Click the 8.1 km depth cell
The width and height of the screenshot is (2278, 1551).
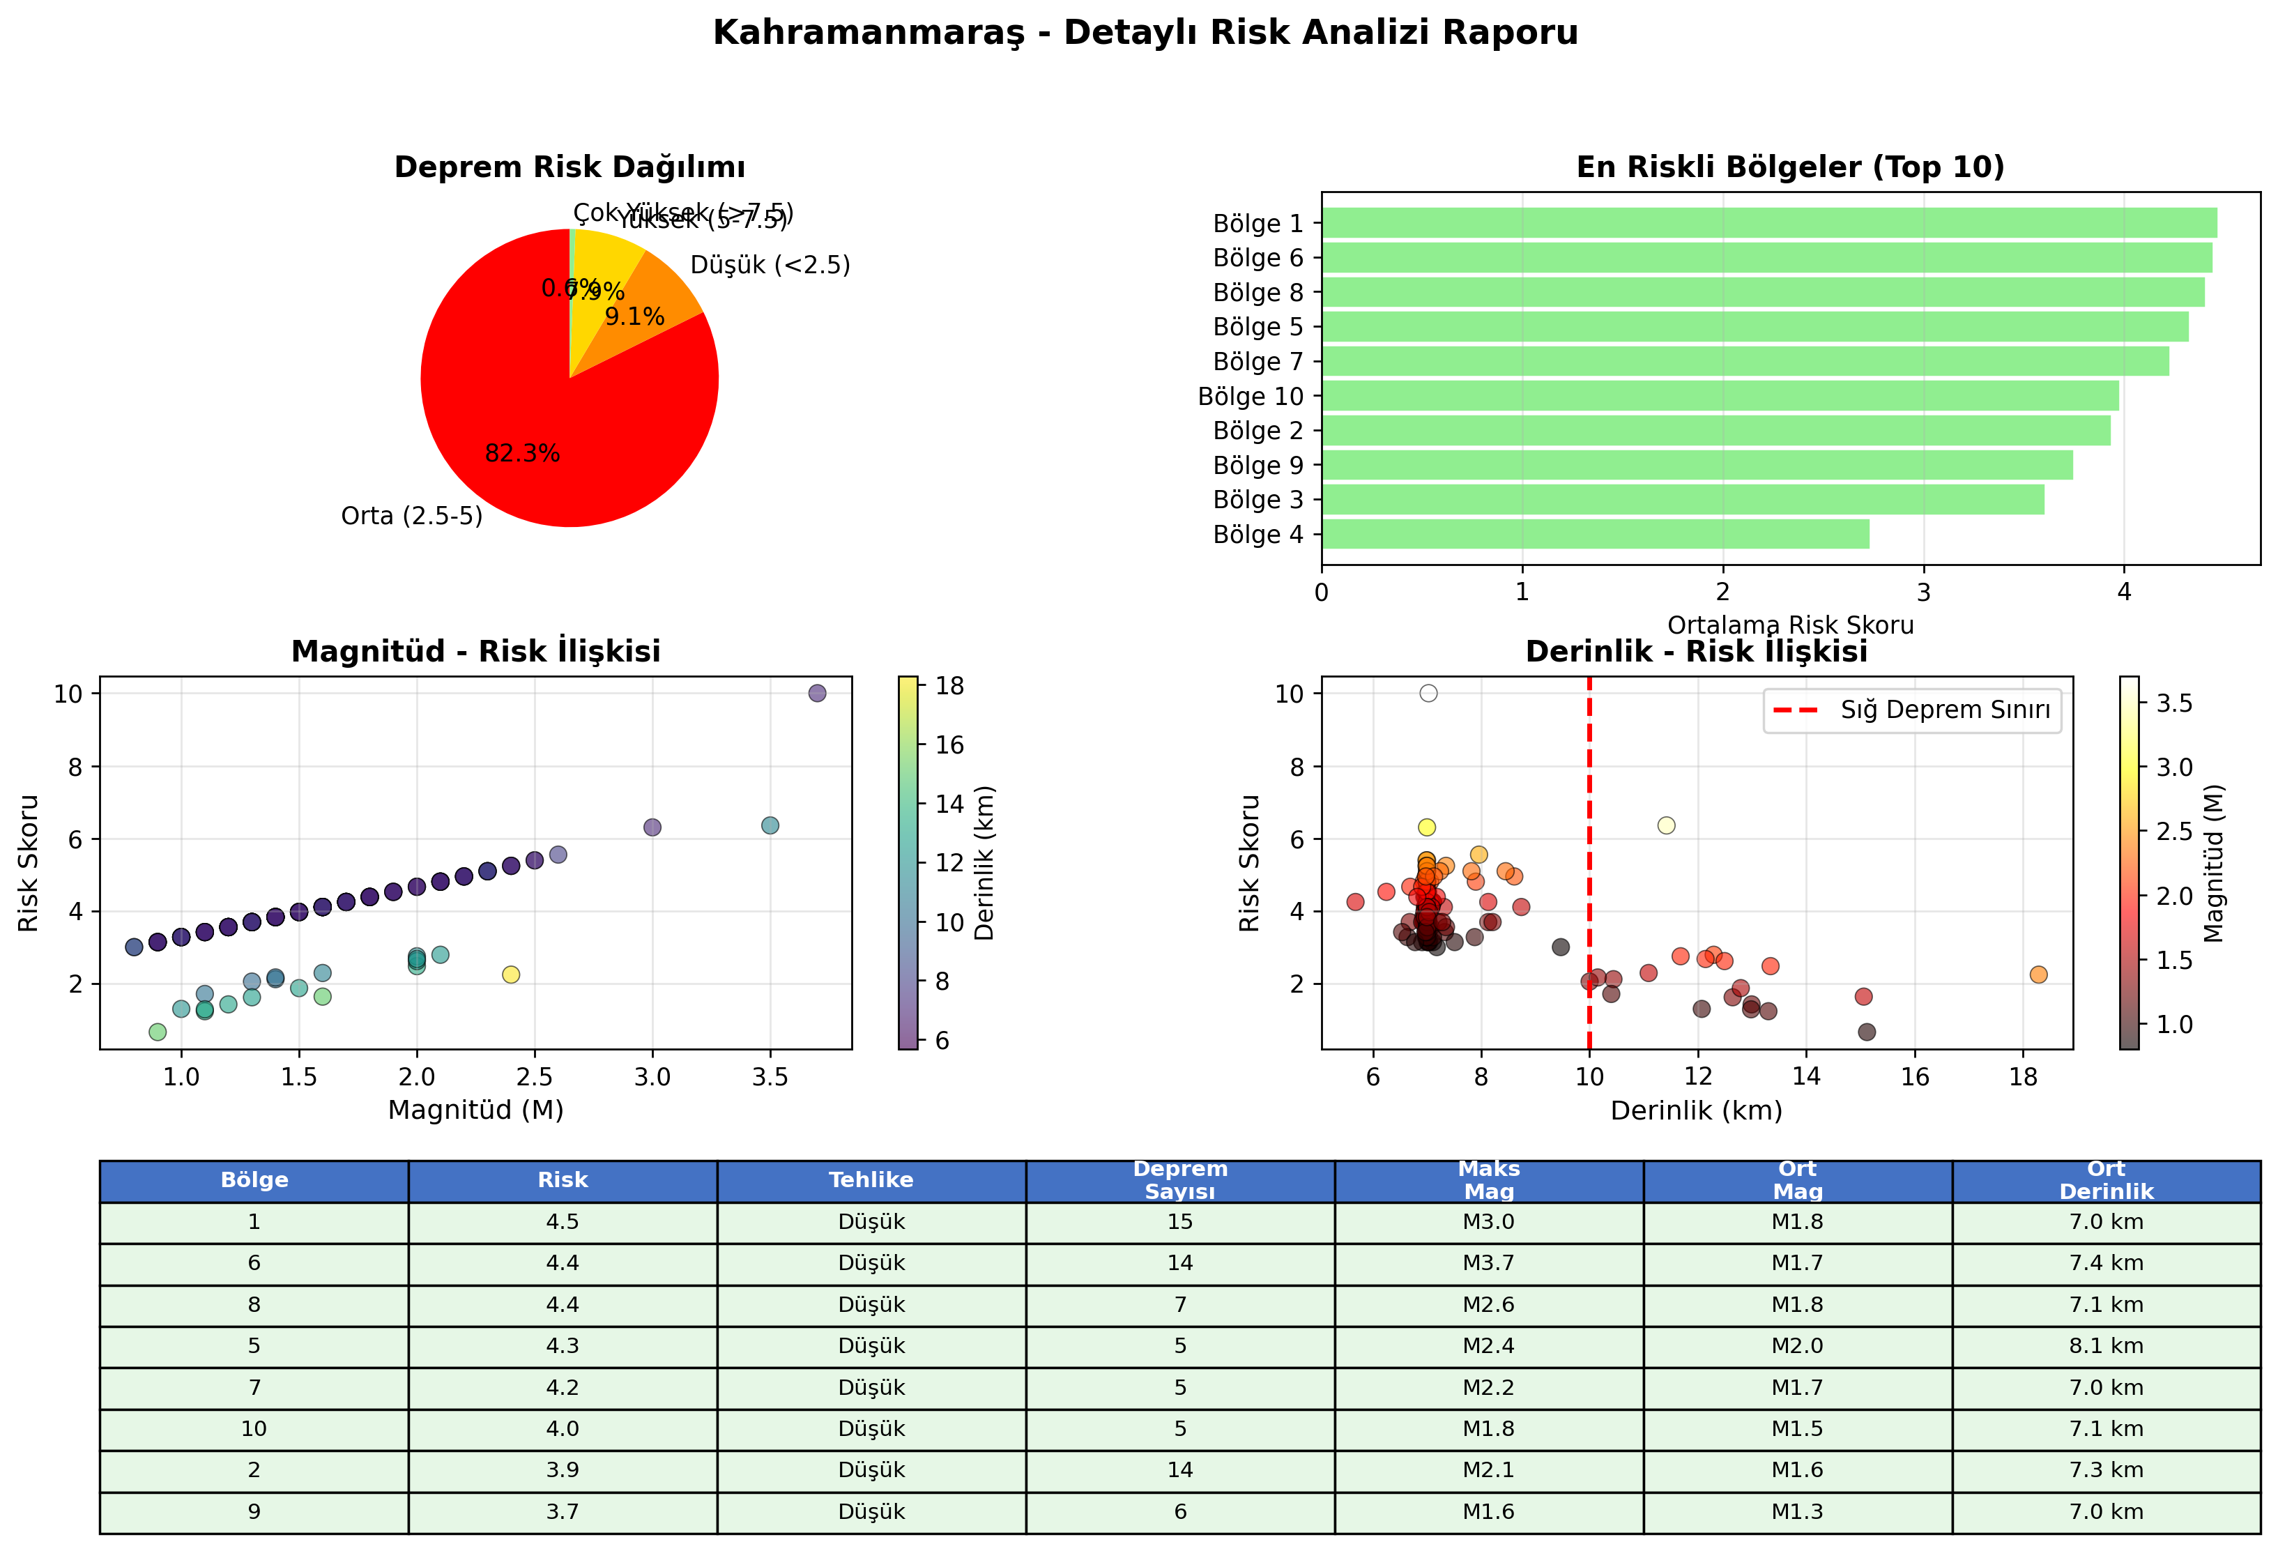click(x=2107, y=1347)
